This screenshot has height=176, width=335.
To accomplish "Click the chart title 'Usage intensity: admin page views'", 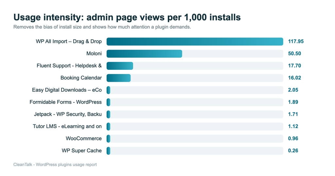I will click(89, 18).
